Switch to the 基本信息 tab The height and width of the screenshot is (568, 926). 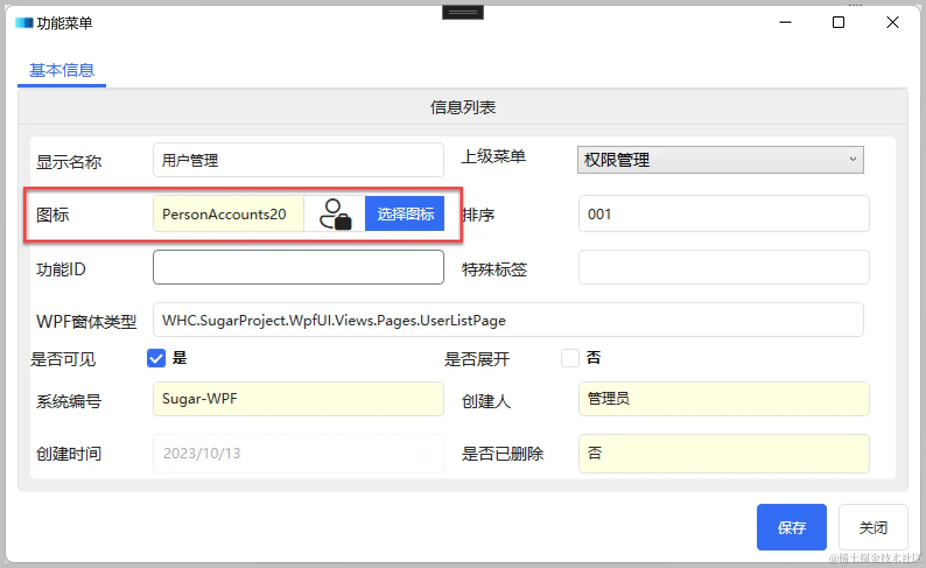tap(62, 71)
